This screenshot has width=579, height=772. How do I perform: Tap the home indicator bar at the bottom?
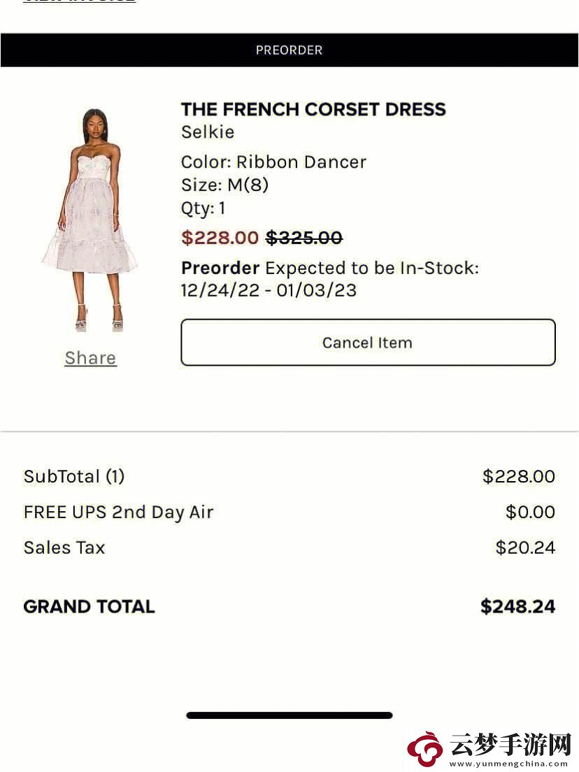(289, 715)
